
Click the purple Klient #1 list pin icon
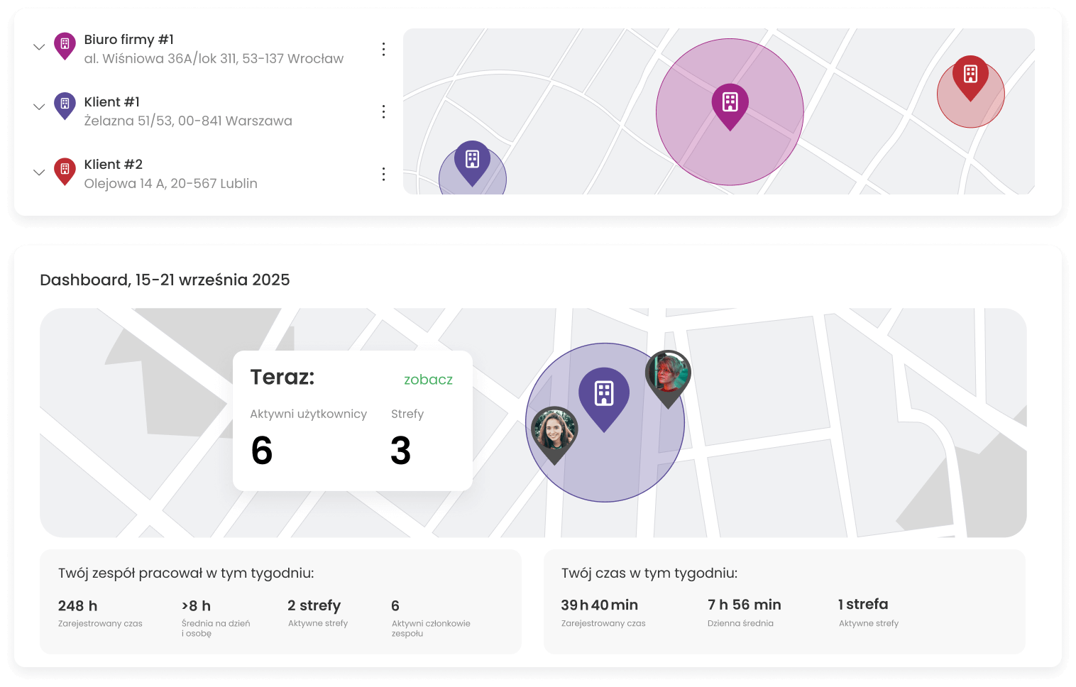[x=65, y=105]
